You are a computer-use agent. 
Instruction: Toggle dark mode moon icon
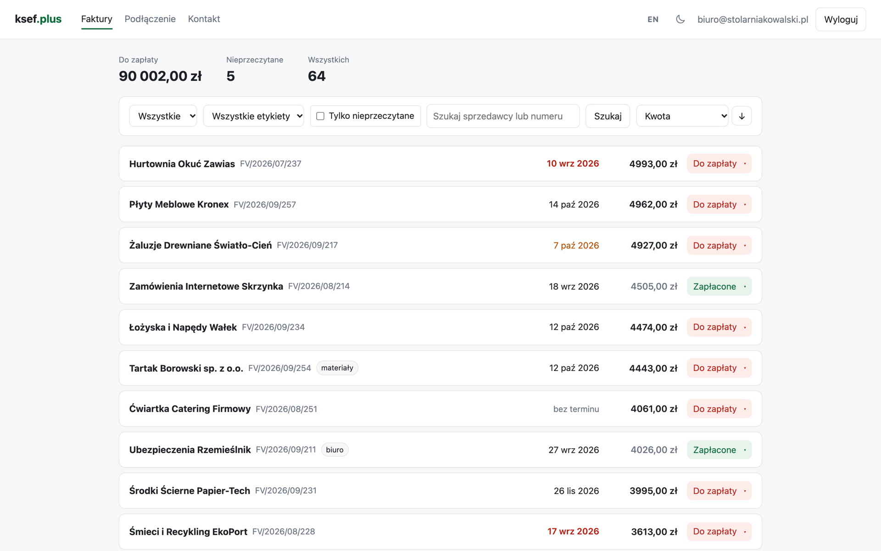680,19
